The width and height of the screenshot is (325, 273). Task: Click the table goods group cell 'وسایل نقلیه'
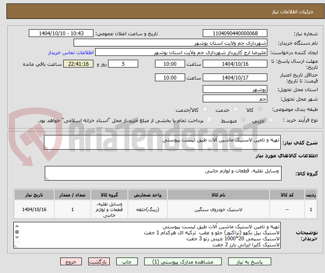(x=109, y=209)
